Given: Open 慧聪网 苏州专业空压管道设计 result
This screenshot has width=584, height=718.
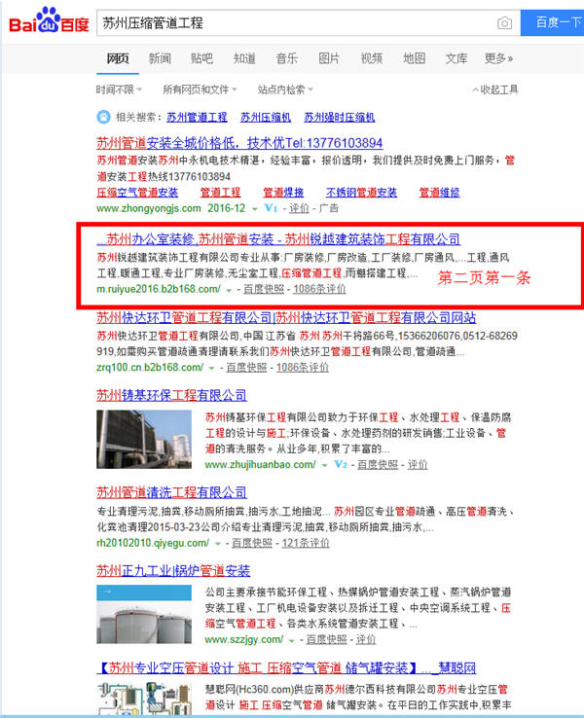Looking at the screenshot, I should pos(286,668).
